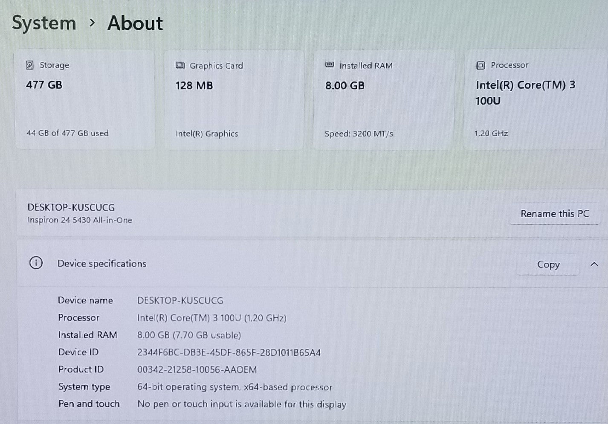
Task: Collapse the Device specifications section chevron
Action: pos(594,264)
